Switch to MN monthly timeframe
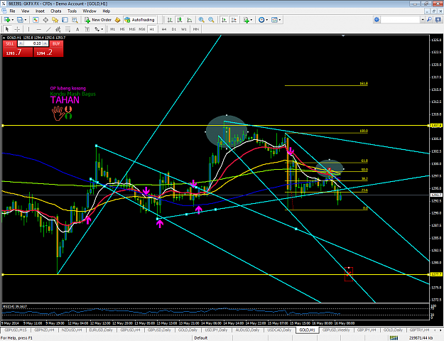The width and height of the screenshot is (444, 341). 195,29
